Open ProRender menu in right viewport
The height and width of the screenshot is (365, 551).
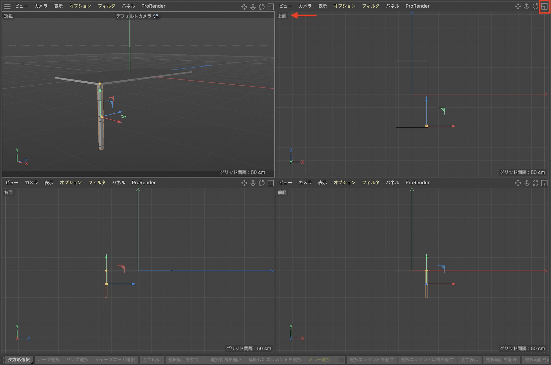144,183
